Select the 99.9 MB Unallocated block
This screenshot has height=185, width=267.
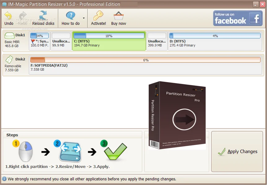pos(61,41)
